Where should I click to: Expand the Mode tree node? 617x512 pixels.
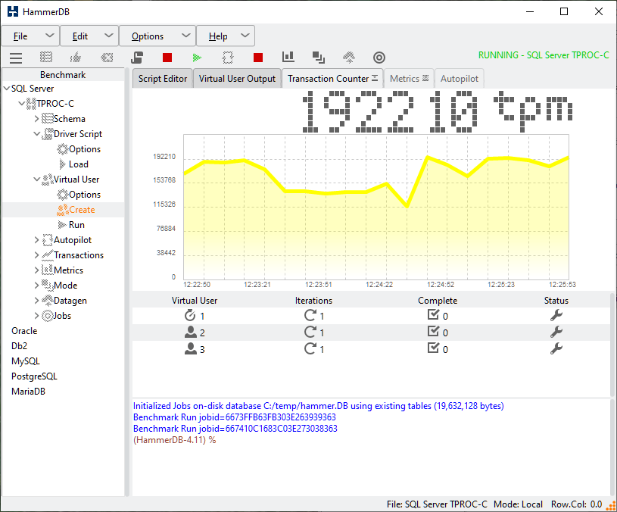36,286
